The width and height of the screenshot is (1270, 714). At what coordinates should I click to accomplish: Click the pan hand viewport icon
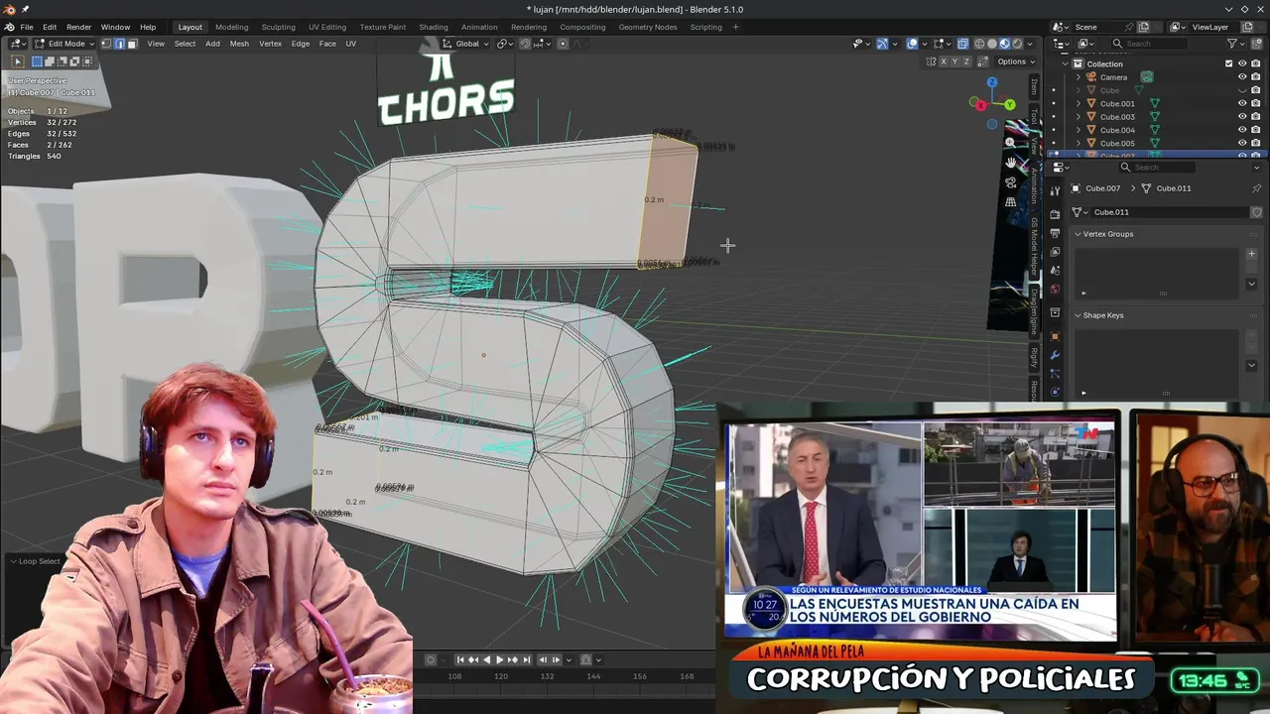(1010, 163)
